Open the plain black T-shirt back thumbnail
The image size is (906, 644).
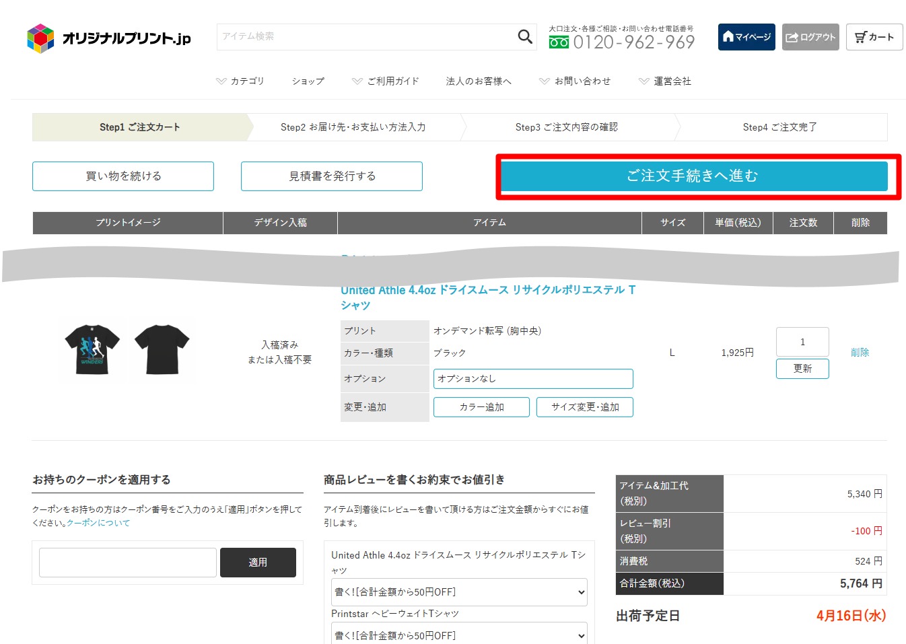tap(162, 349)
